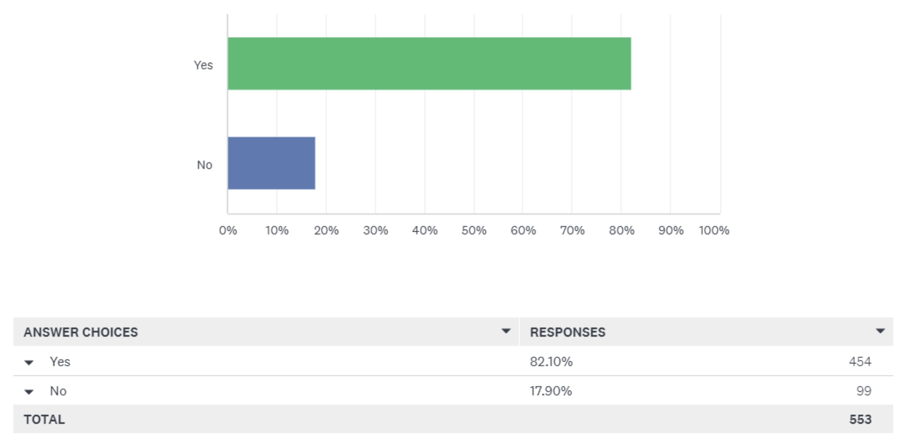Click the blue No bar in chart
This screenshot has height=443, width=910.
(271, 163)
